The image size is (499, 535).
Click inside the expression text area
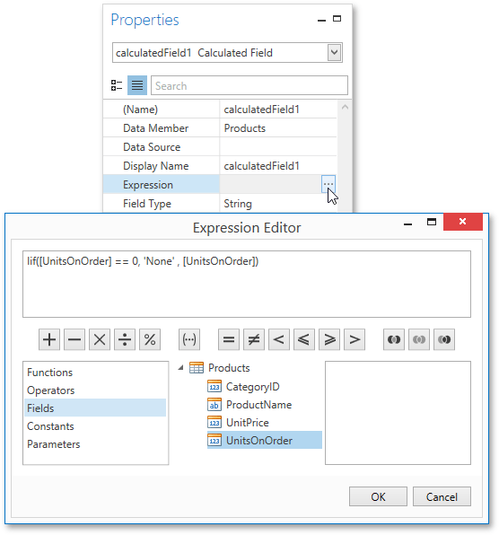(247, 285)
